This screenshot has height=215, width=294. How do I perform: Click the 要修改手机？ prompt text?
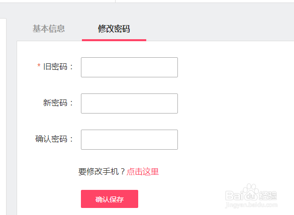[102, 171]
